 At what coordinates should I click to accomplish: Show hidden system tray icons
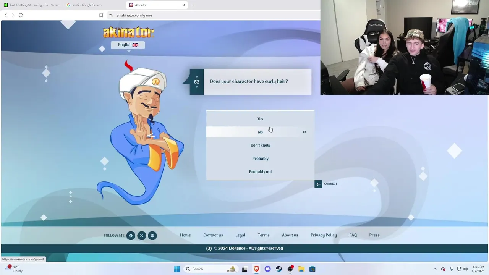[x=435, y=269]
